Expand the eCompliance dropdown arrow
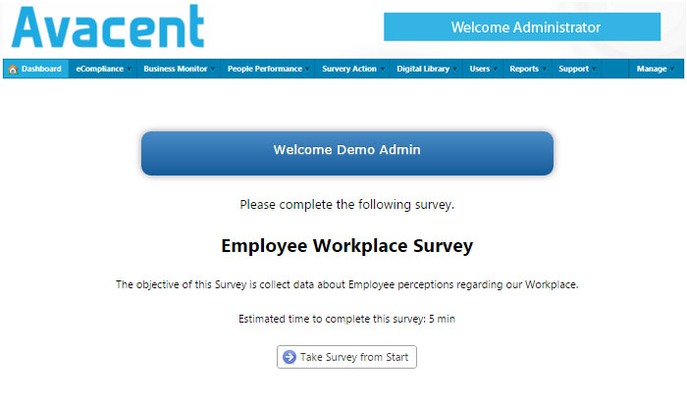 point(129,70)
